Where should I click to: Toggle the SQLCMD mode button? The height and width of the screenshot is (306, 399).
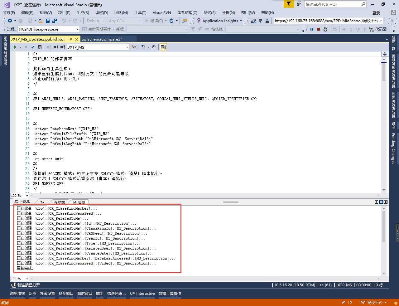tap(163, 47)
